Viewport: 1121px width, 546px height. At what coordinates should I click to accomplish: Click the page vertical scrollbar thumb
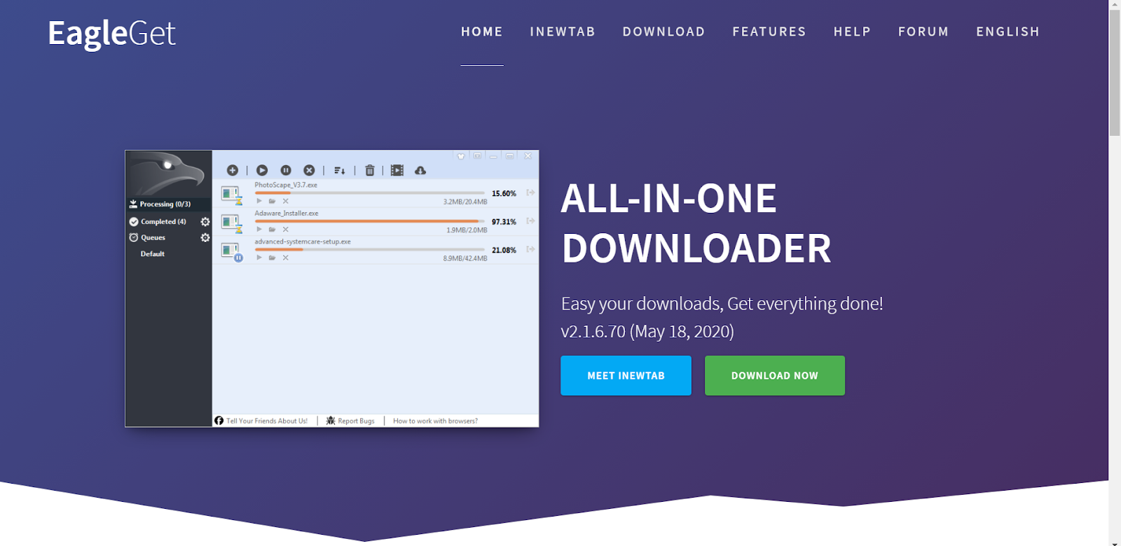click(x=1115, y=73)
